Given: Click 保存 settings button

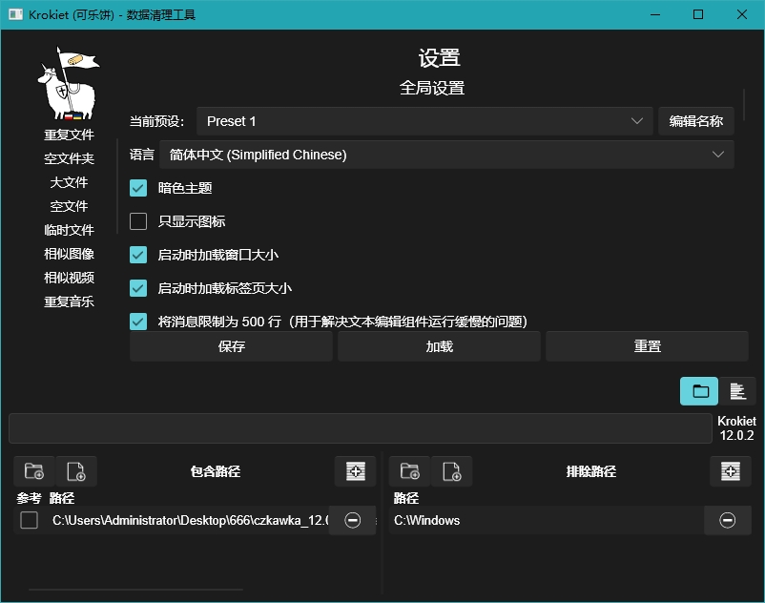Looking at the screenshot, I should (231, 346).
